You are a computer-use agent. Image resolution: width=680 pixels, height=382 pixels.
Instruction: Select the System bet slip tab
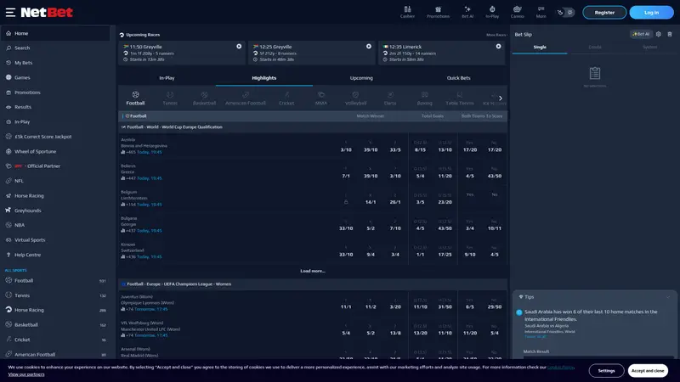[x=649, y=48]
